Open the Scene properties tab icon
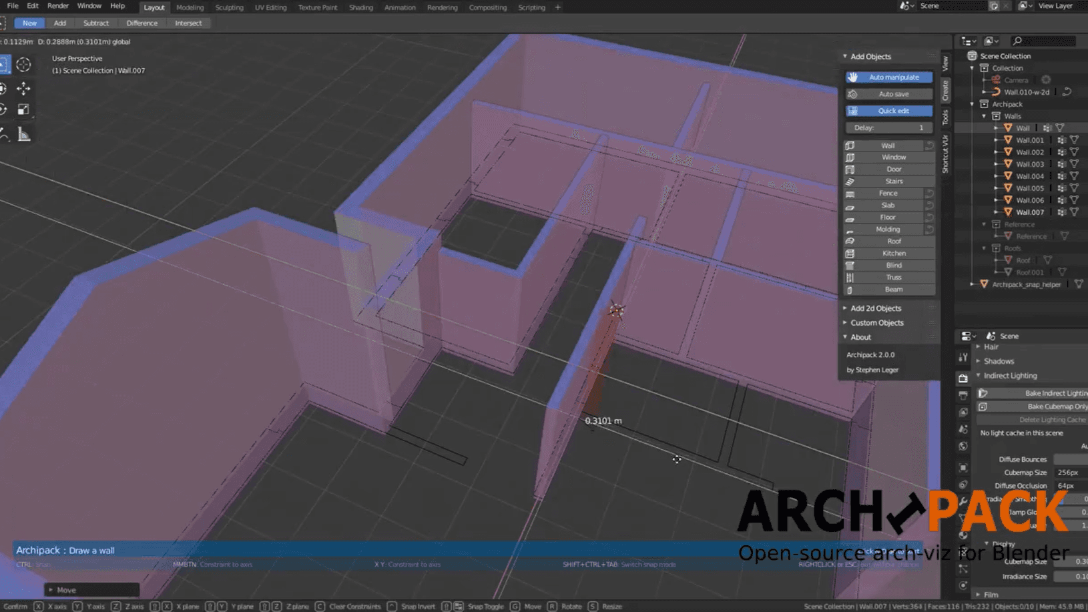This screenshot has height=612, width=1088. (963, 429)
